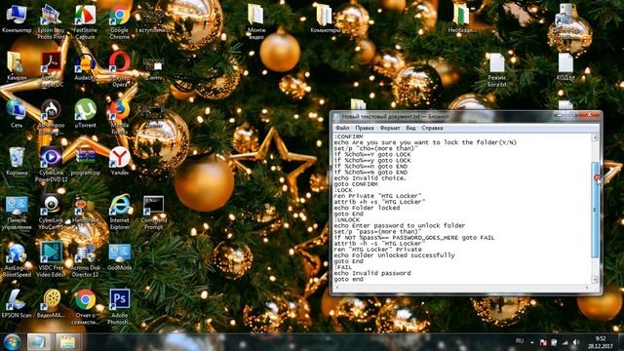Open Панель управления icon
Viewport: 624px width, 351px height.
coord(17,213)
